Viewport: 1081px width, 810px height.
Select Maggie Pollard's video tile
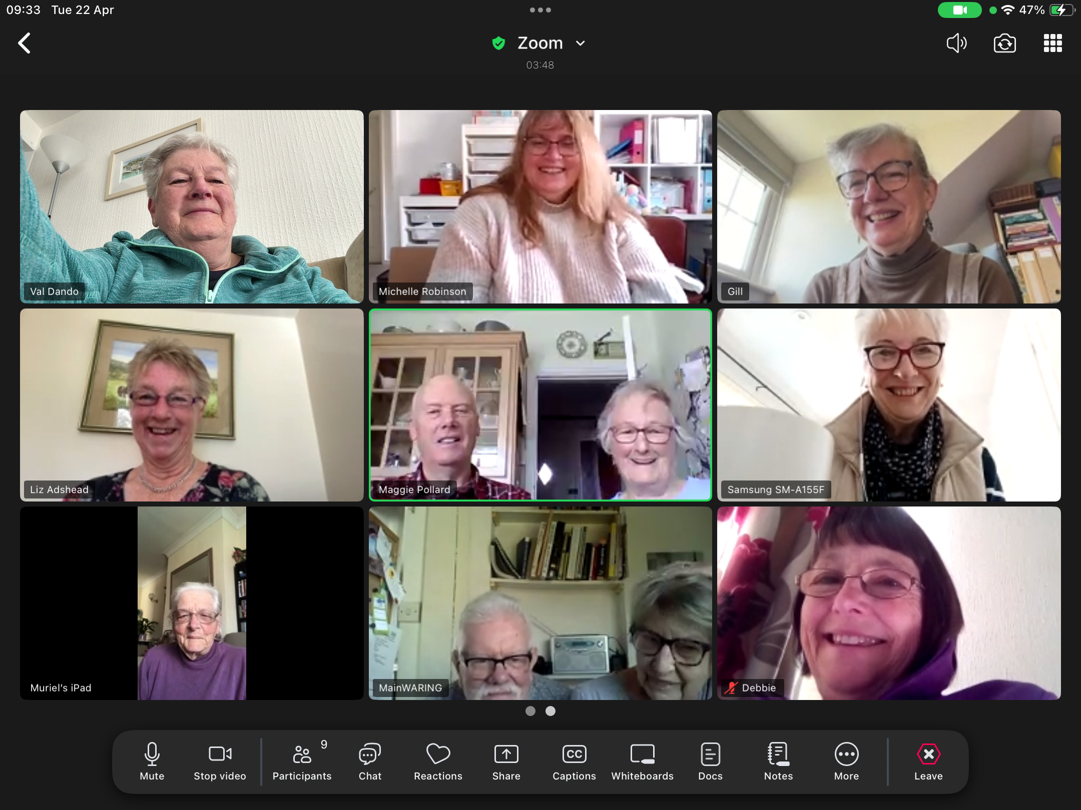[x=540, y=404]
